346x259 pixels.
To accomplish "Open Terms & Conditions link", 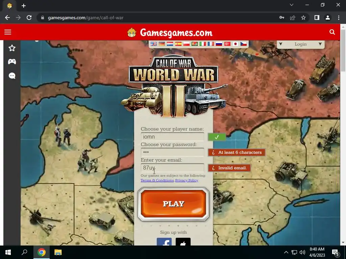I will tap(157, 180).
